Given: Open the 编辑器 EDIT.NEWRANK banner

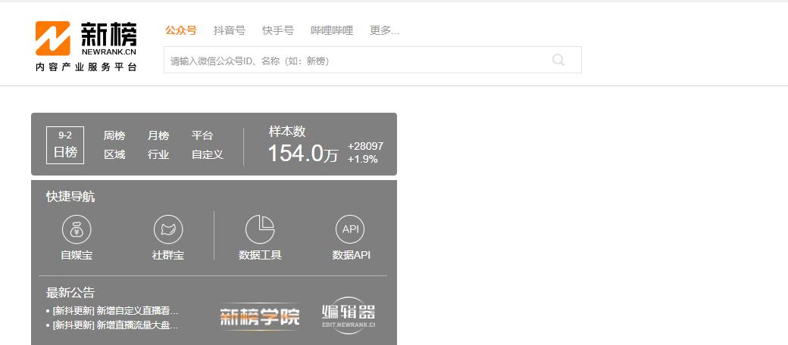Looking at the screenshot, I should coord(349,315).
